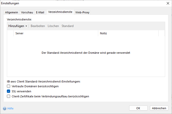
Task: Click Bearbeiten in the list toolbar
Action: [38, 26]
